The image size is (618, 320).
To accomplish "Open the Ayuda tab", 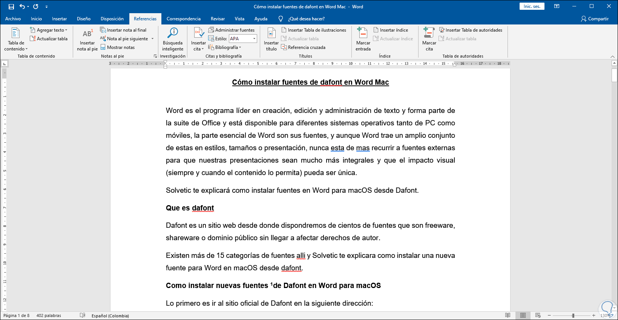I will pyautogui.click(x=261, y=19).
